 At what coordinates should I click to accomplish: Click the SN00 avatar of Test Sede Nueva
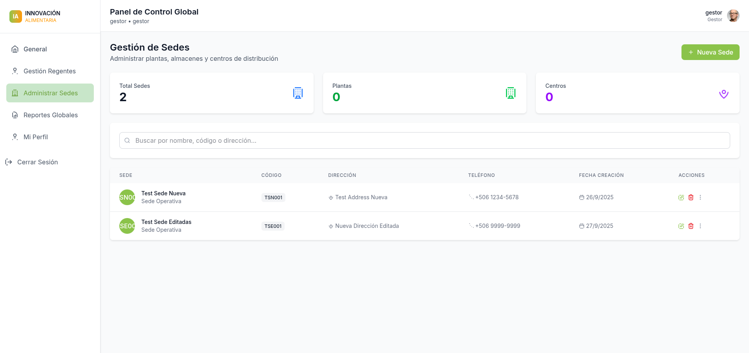pos(127,197)
